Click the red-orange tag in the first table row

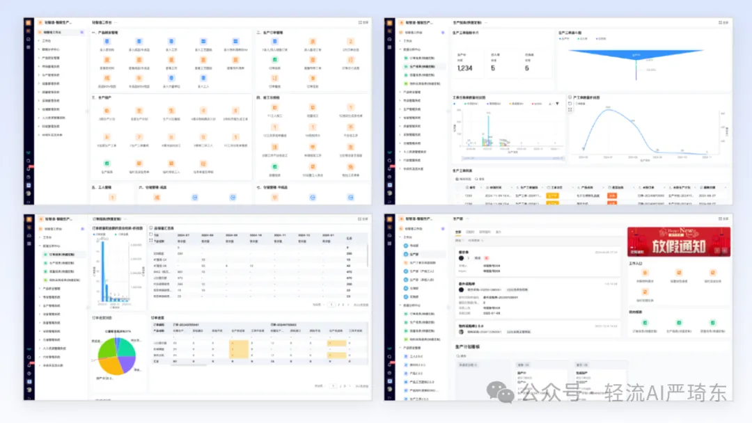[612, 195]
